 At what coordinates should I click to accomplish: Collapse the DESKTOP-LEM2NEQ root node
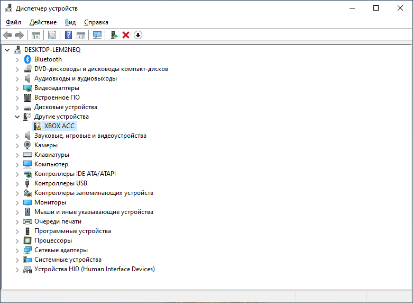(7, 50)
